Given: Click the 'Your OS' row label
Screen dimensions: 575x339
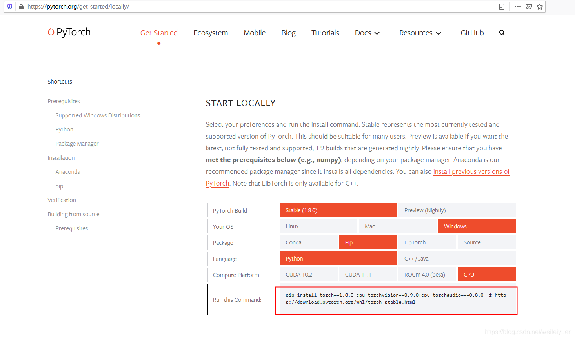Looking at the screenshot, I should pyautogui.click(x=223, y=227).
